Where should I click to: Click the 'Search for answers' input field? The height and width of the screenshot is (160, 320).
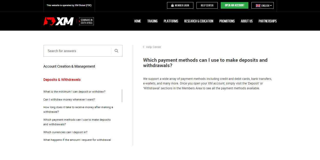point(77,51)
